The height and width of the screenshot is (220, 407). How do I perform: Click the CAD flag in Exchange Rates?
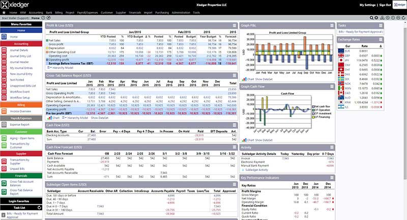pyautogui.click(x=341, y=93)
